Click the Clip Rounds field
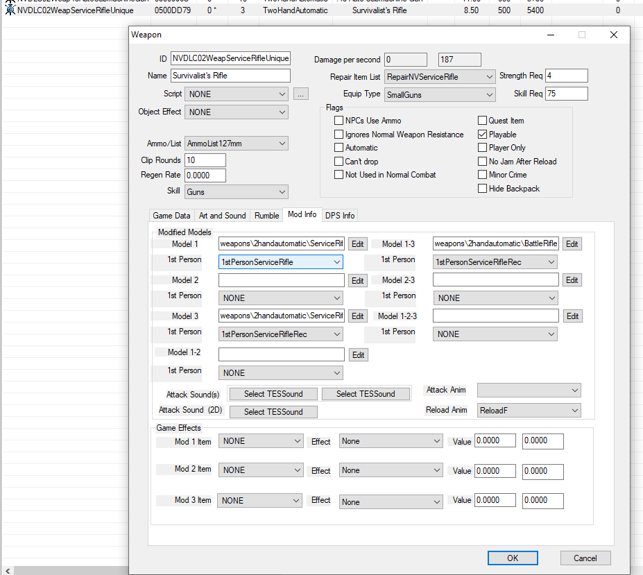This screenshot has height=575, width=643. point(205,160)
